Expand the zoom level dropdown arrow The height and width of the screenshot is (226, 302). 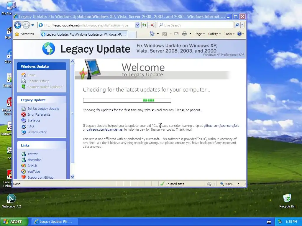[x=238, y=184]
